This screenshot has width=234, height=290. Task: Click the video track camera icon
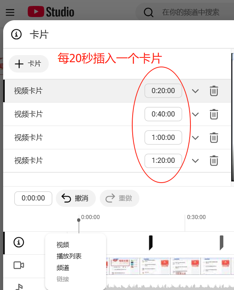[19, 265]
